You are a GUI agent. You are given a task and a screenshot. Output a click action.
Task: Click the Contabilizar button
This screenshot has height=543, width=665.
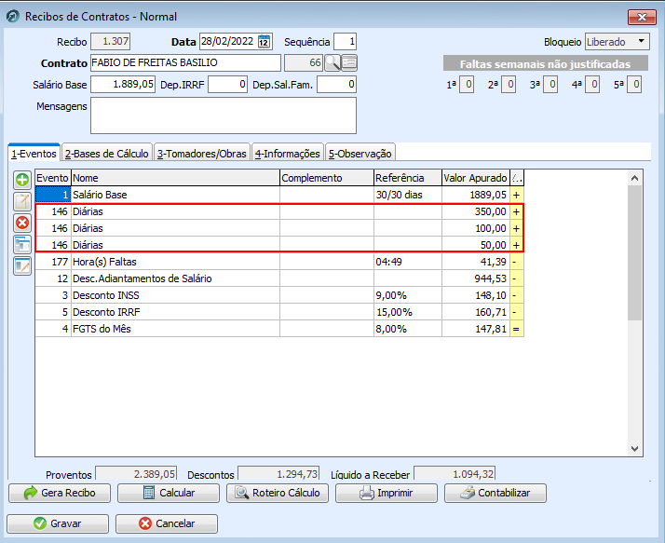[x=495, y=493]
